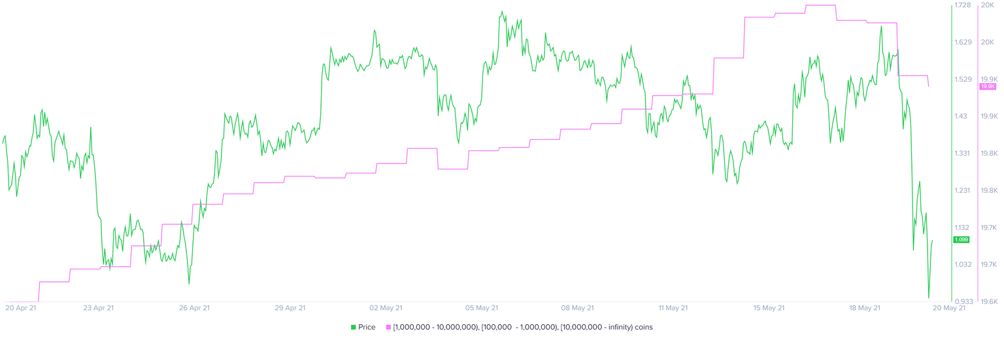Click the coins holder ranges legend label
The height and width of the screenshot is (340, 1004).
[x=522, y=327]
